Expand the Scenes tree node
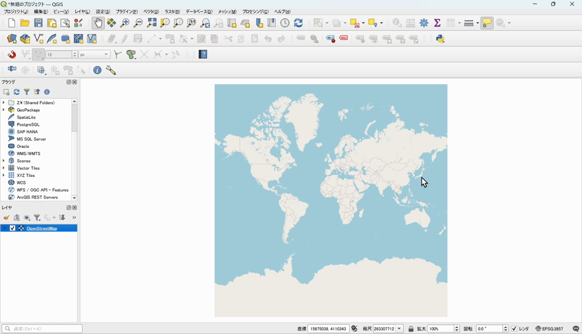Image resolution: width=582 pixels, height=334 pixels. [3, 161]
